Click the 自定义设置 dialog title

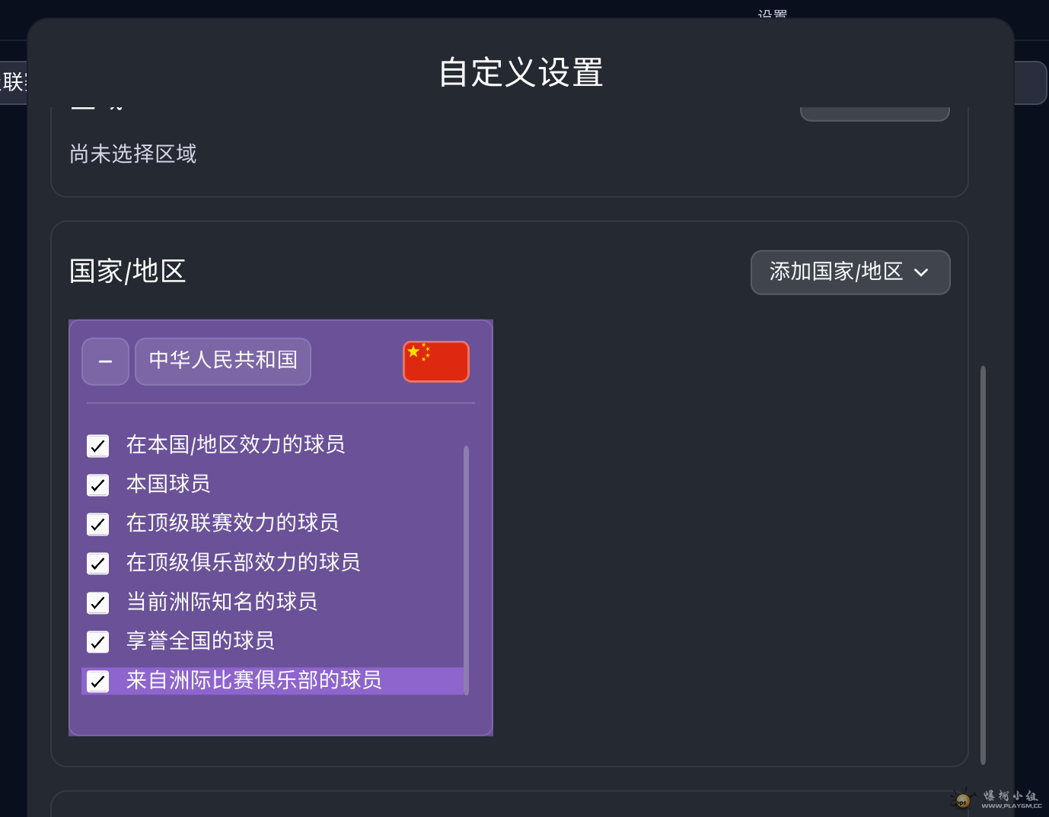(x=521, y=73)
